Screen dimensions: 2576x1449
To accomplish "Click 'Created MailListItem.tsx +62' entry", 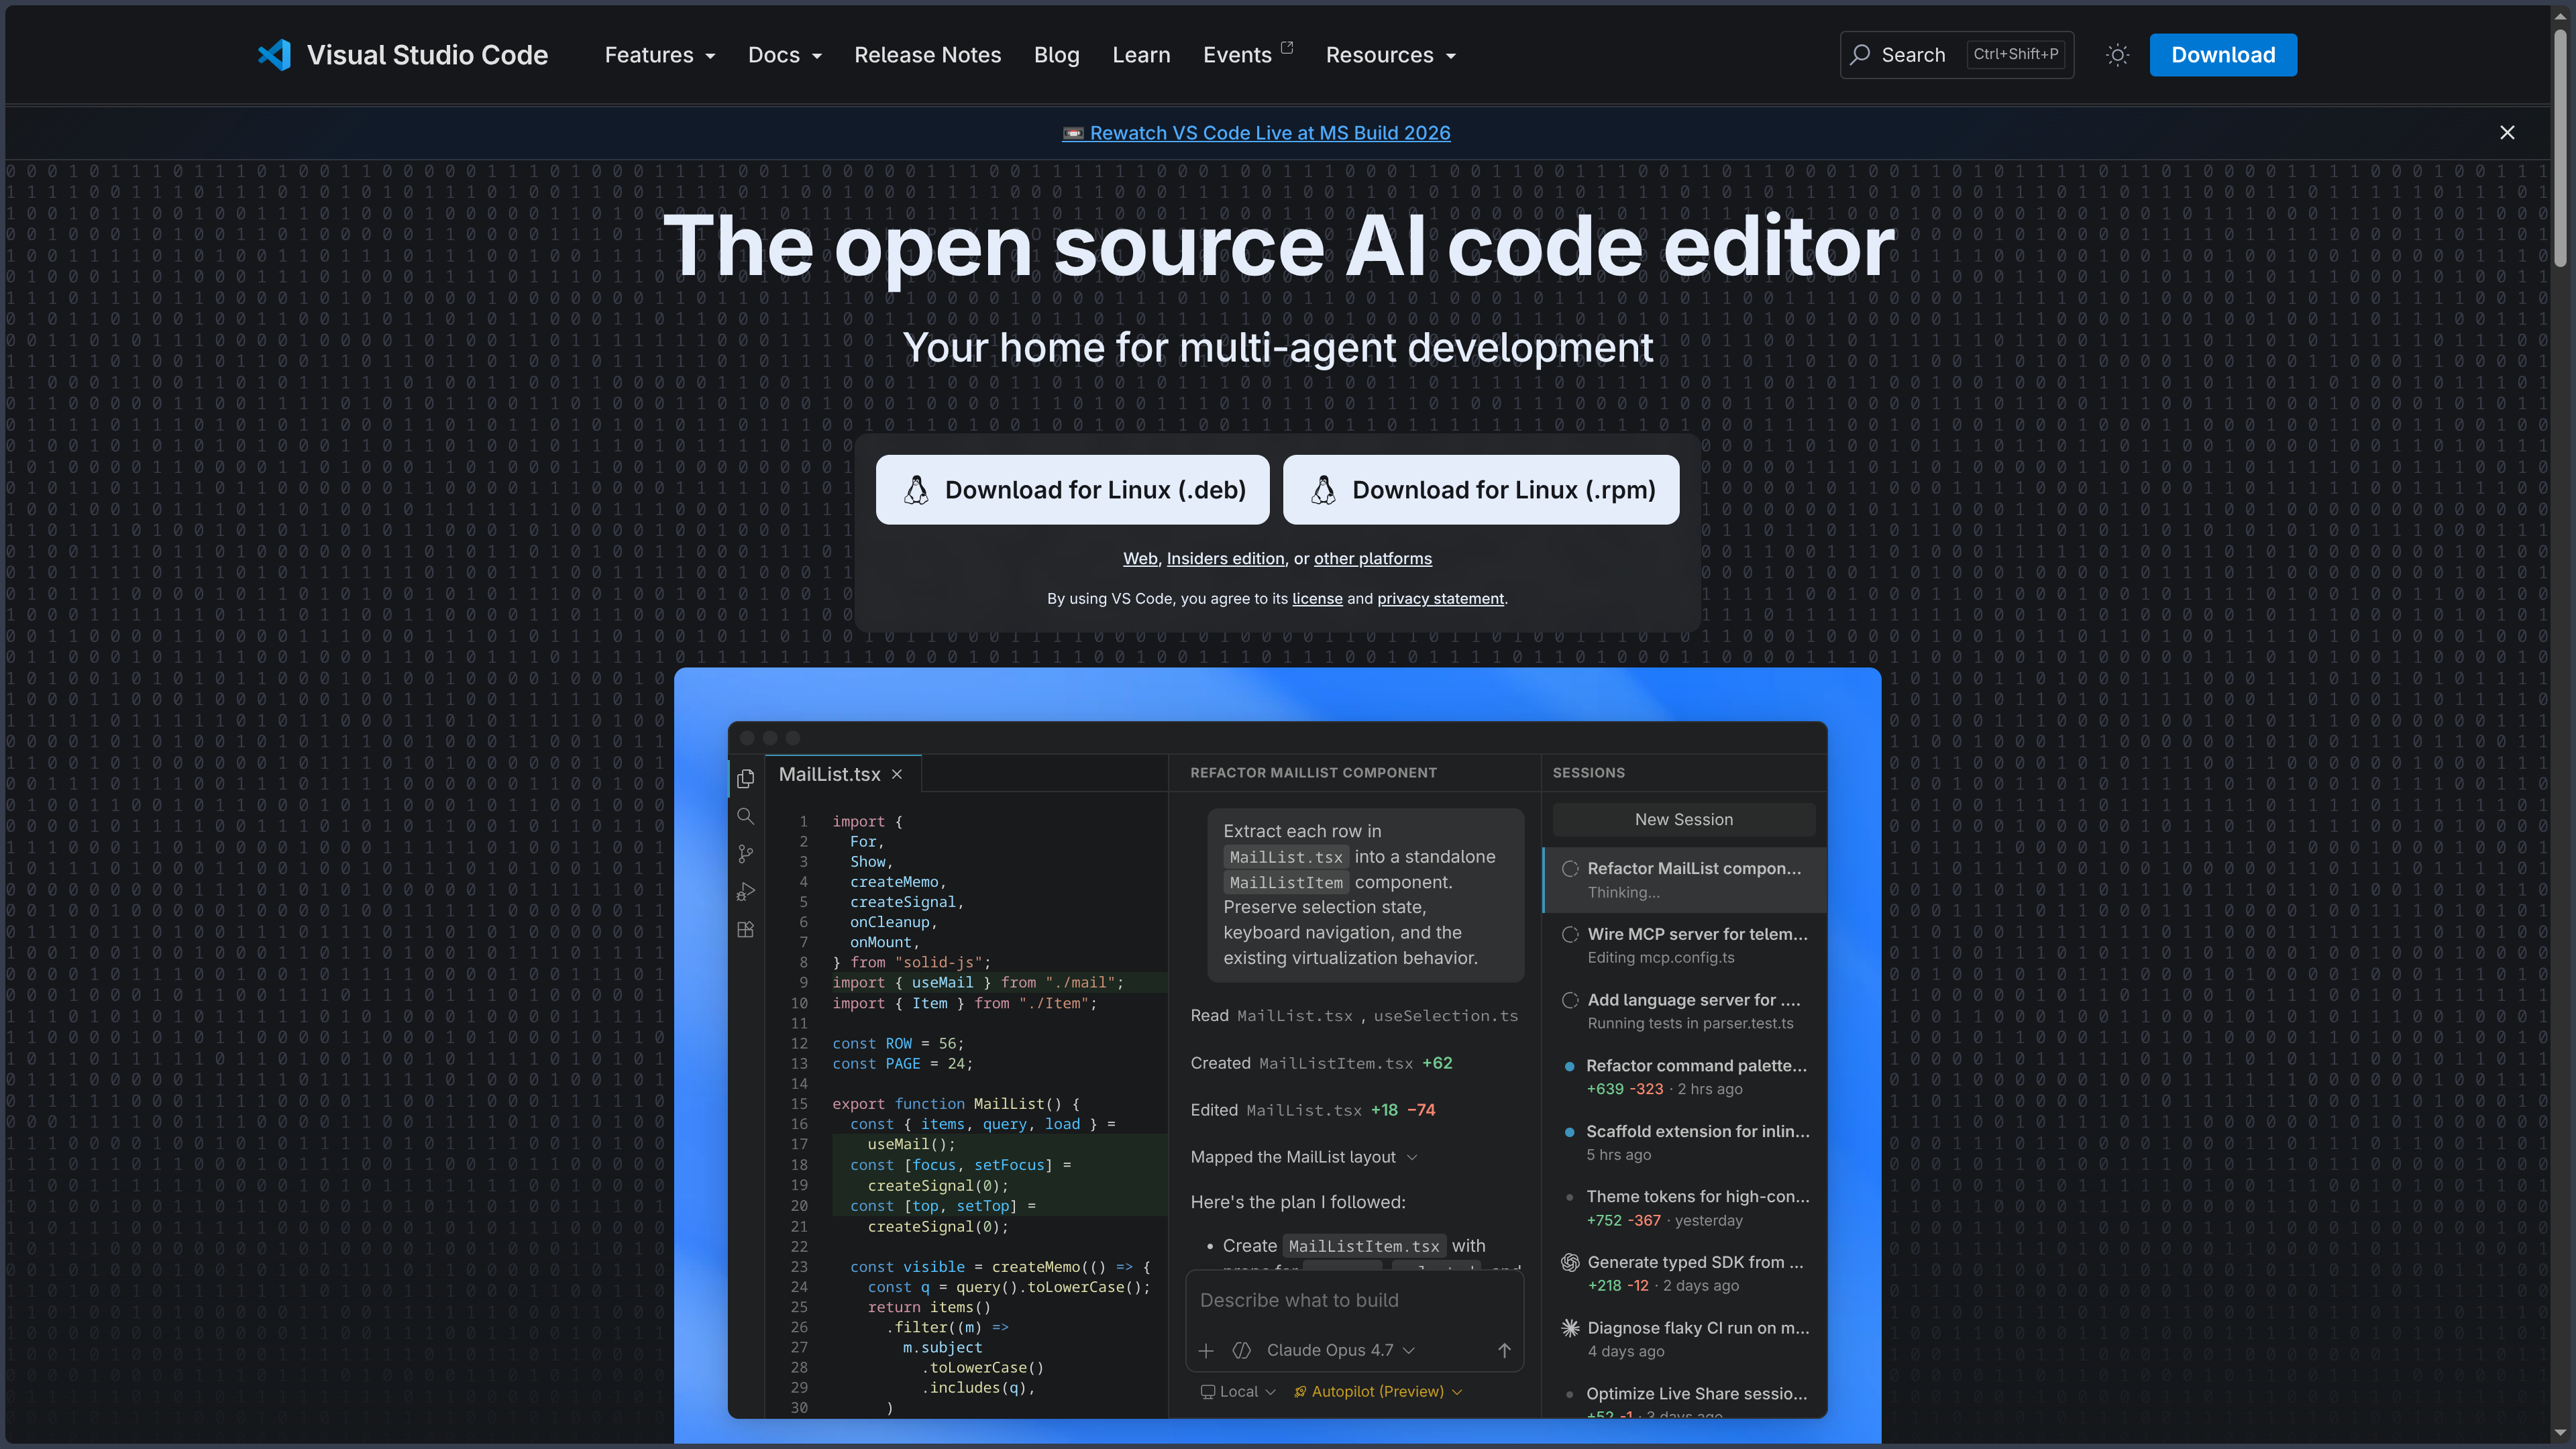I will [x=1321, y=1064].
